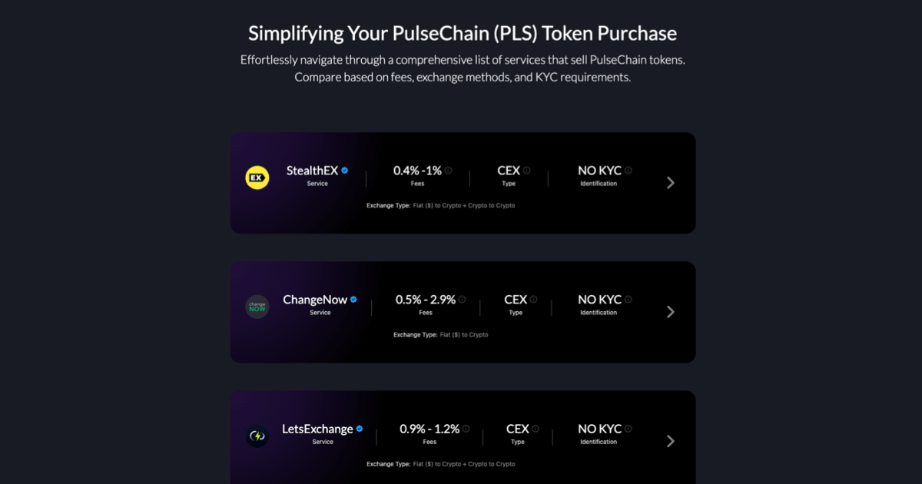Click the verified checkmark beside LetsExchange
922x484 pixels.
coord(360,429)
